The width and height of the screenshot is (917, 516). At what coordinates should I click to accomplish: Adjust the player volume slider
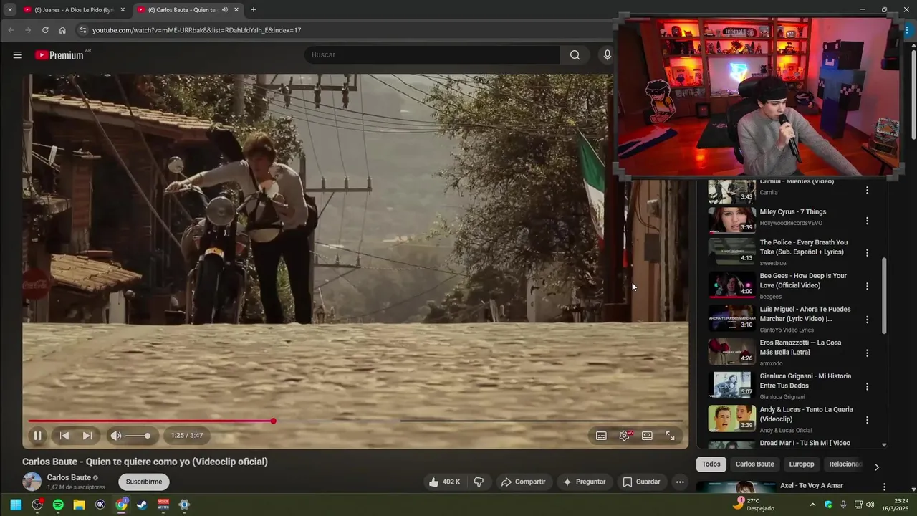click(138, 436)
